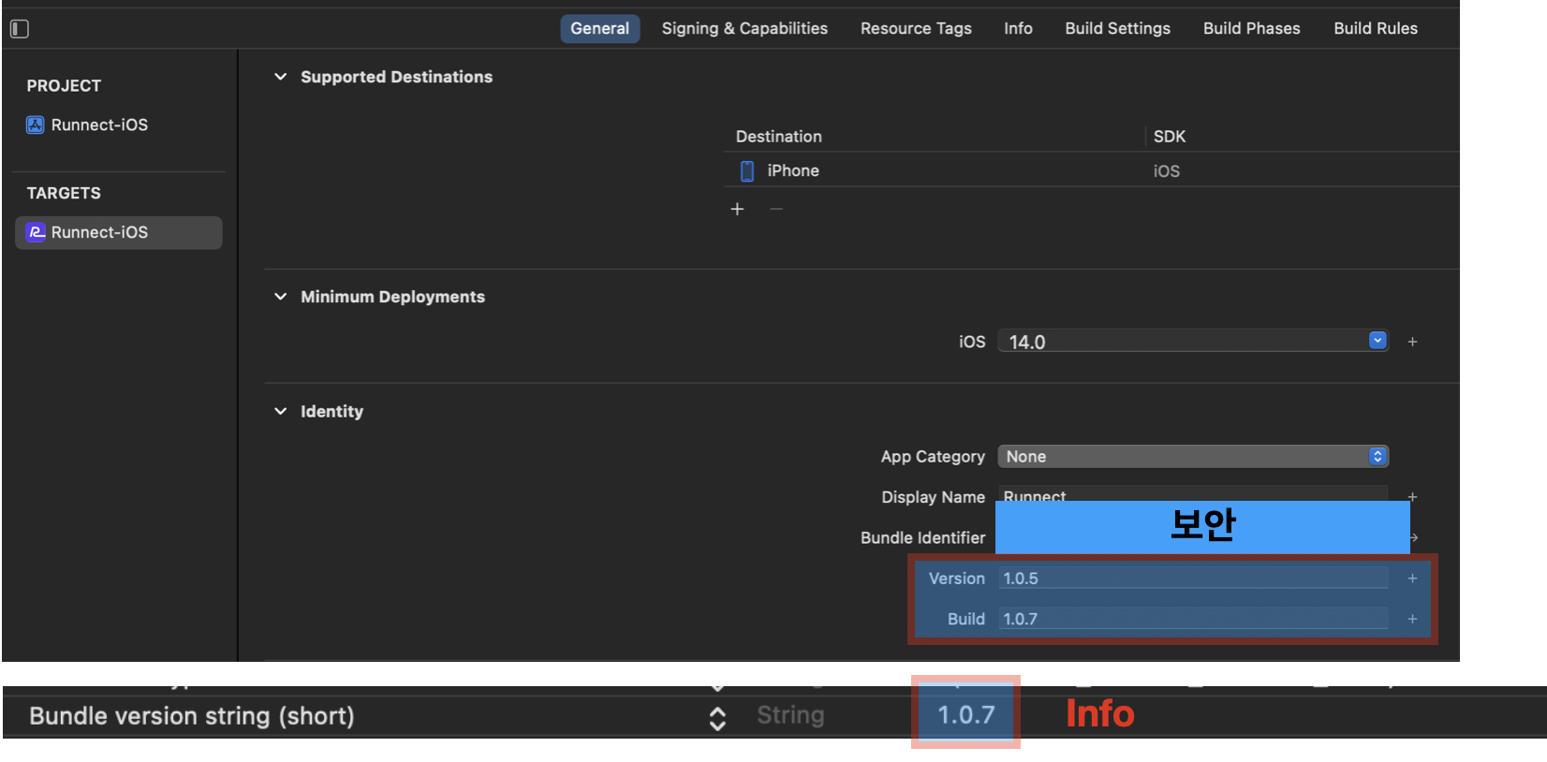This screenshot has width=1547, height=762.
Task: Click the arrow beside Bundle Identifier
Action: tap(1414, 537)
